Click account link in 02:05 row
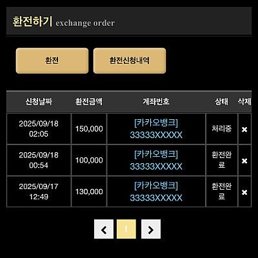 (156, 129)
